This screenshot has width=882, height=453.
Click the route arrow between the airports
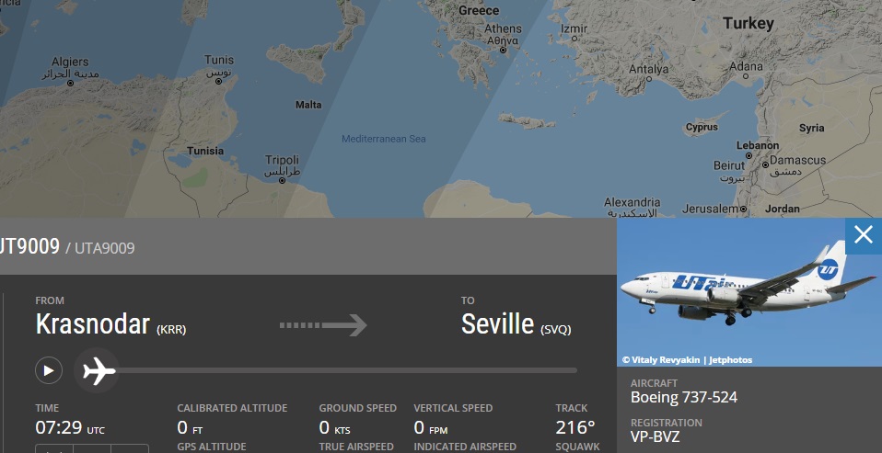point(322,325)
